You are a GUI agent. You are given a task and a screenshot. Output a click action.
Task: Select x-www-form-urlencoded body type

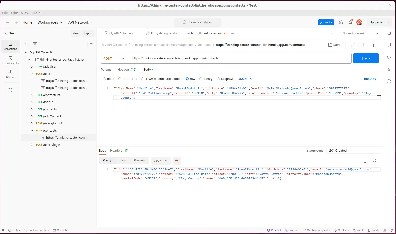143,79
